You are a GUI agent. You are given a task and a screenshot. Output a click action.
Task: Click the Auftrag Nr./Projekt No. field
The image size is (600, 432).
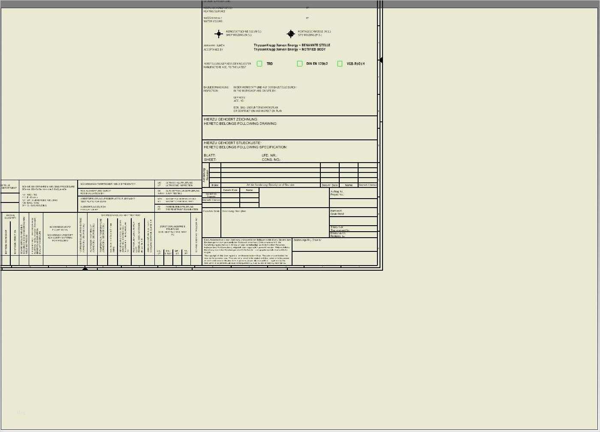pyautogui.click(x=352, y=193)
